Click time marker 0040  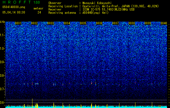[x=164, y=23]
